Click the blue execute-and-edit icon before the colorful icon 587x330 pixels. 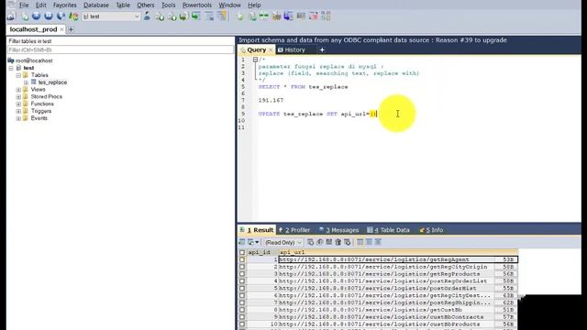pyautogui.click(x=61, y=16)
